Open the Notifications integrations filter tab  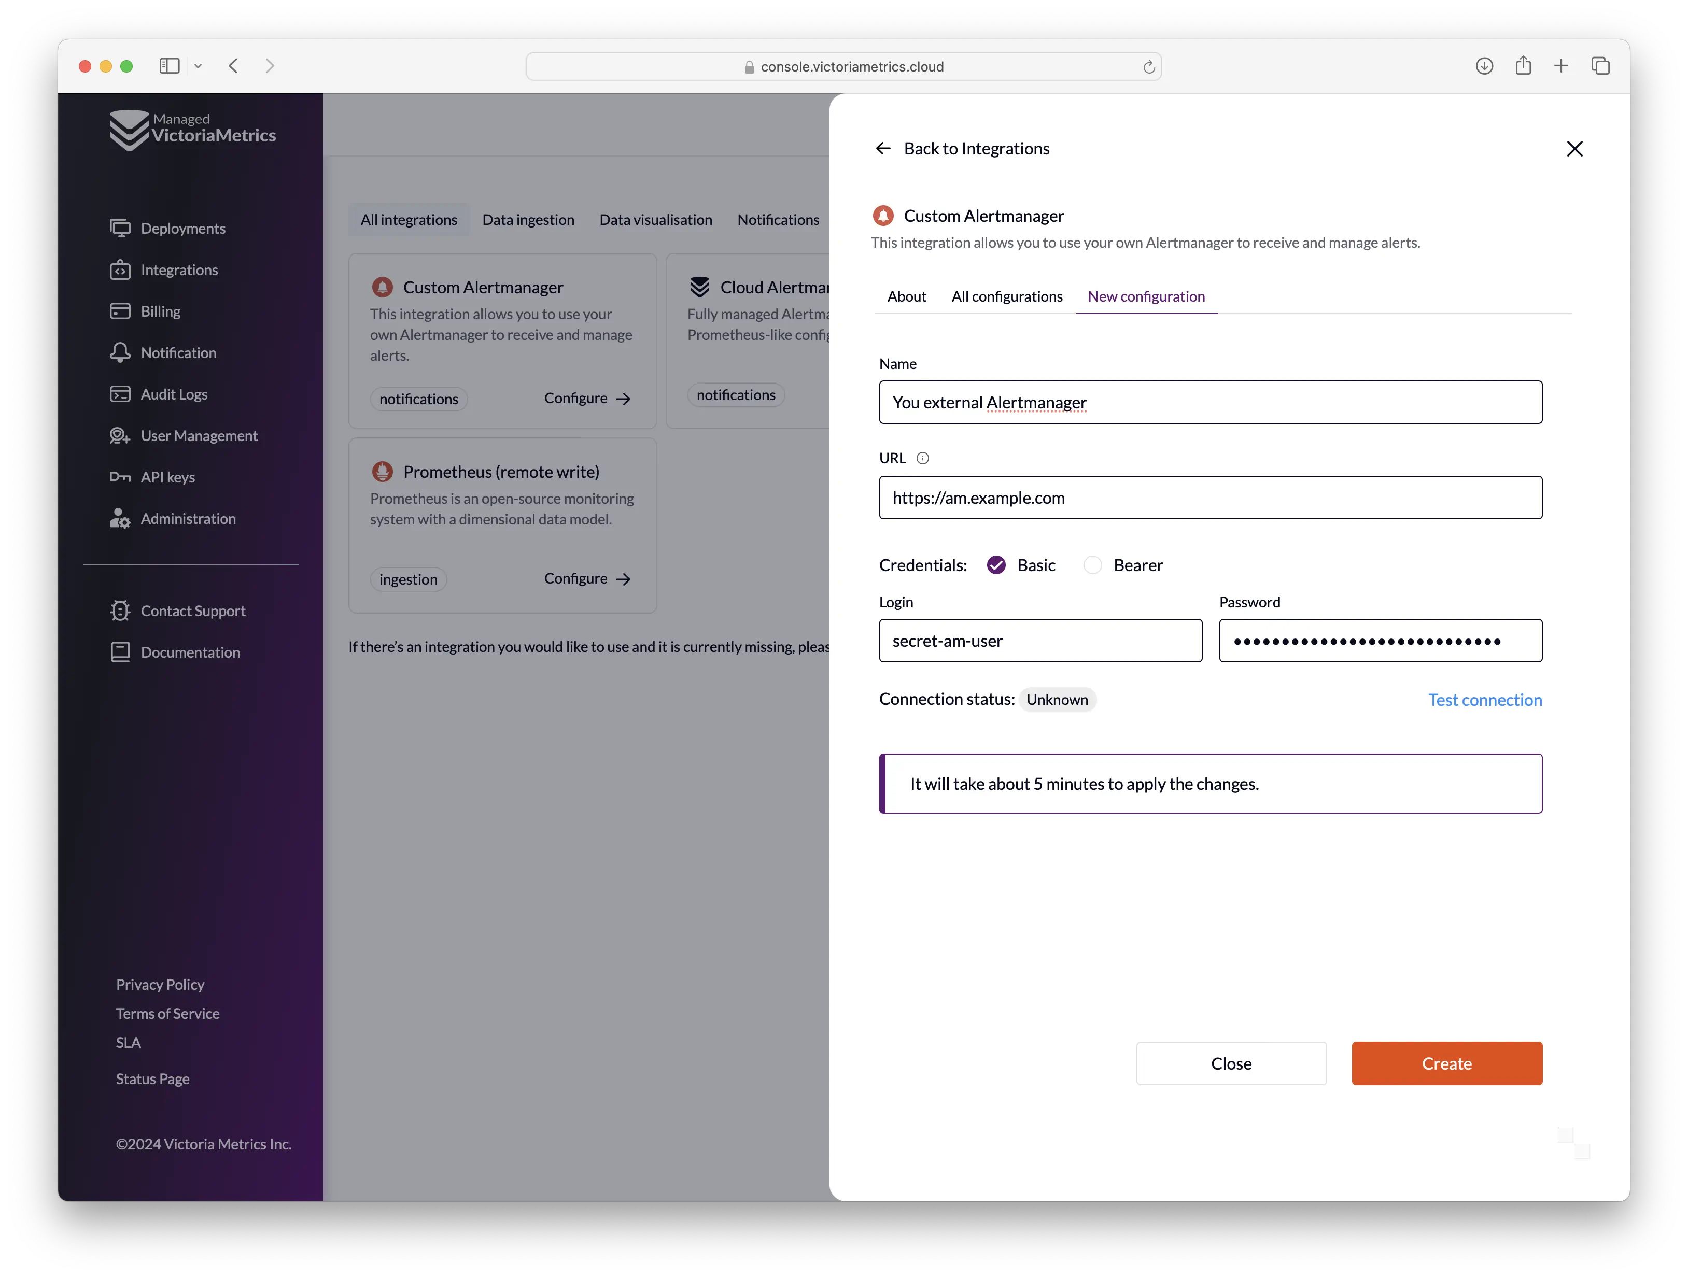tap(778, 219)
